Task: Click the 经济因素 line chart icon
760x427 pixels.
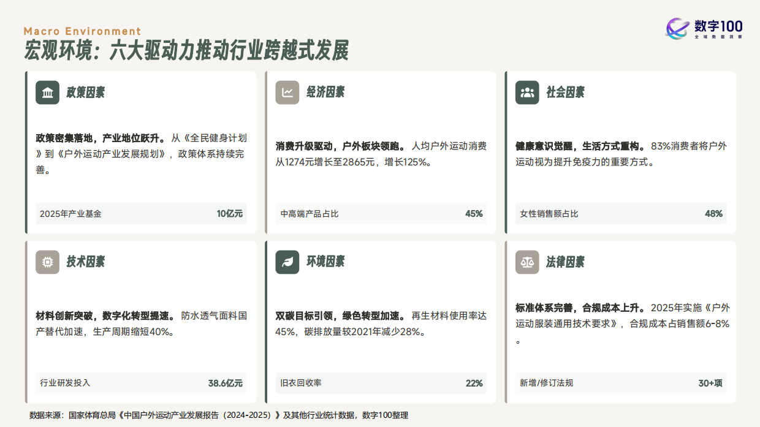Action: coord(287,93)
